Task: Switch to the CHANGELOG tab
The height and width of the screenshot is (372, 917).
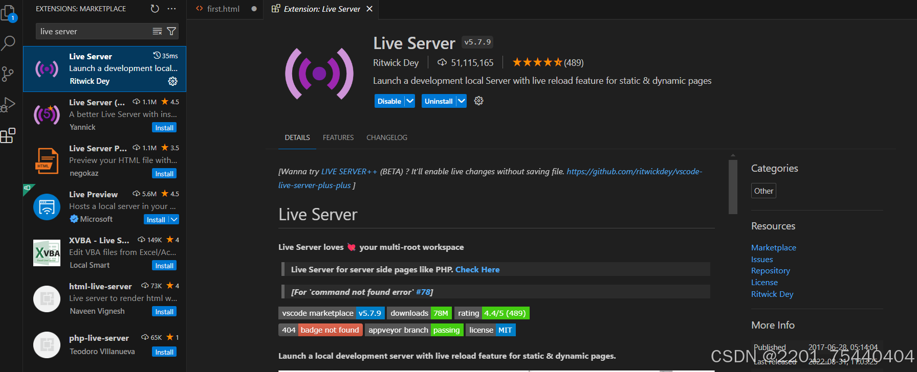Action: point(387,137)
